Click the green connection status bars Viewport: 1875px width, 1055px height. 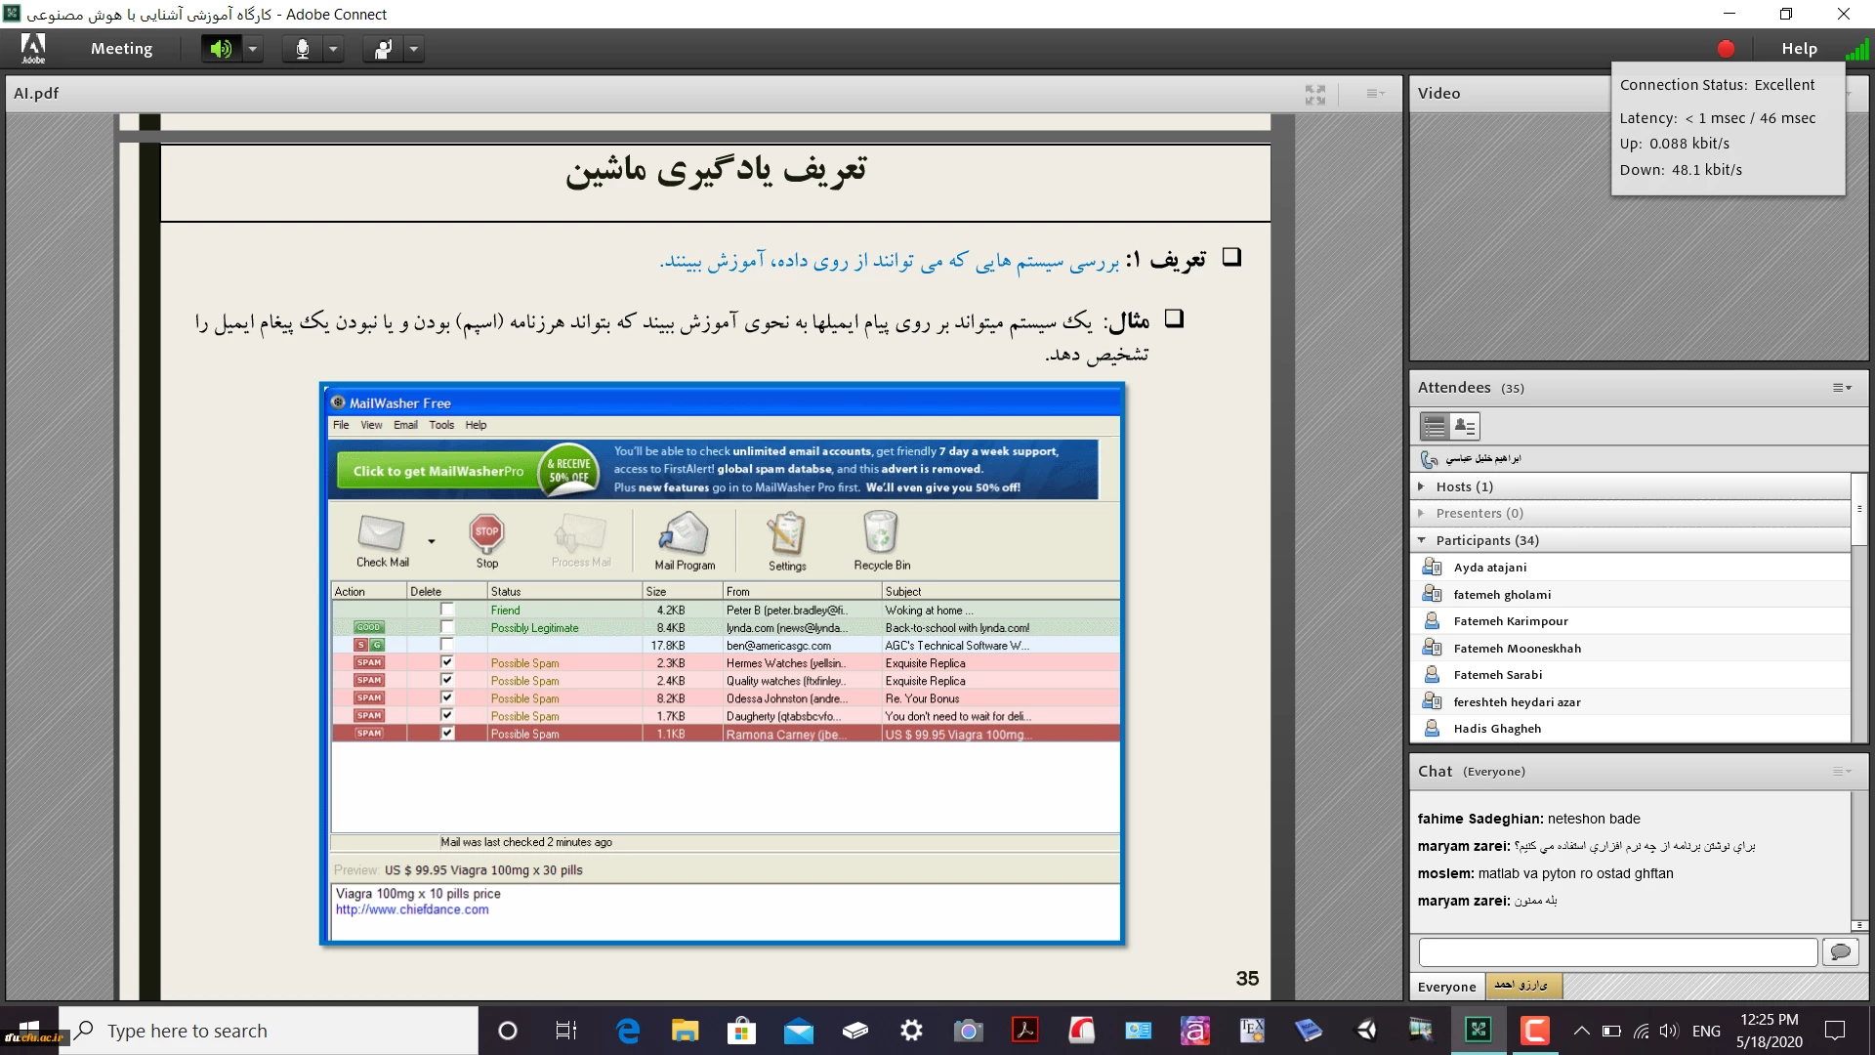coord(1856,49)
